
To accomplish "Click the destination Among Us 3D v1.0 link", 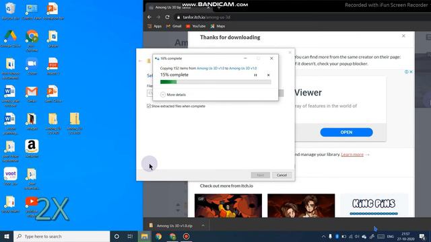I will tap(243, 69).
